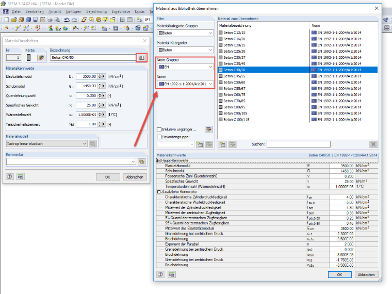The width and height of the screenshot is (392, 294).
Task: Open Berechnung menu
Action: [96, 11]
